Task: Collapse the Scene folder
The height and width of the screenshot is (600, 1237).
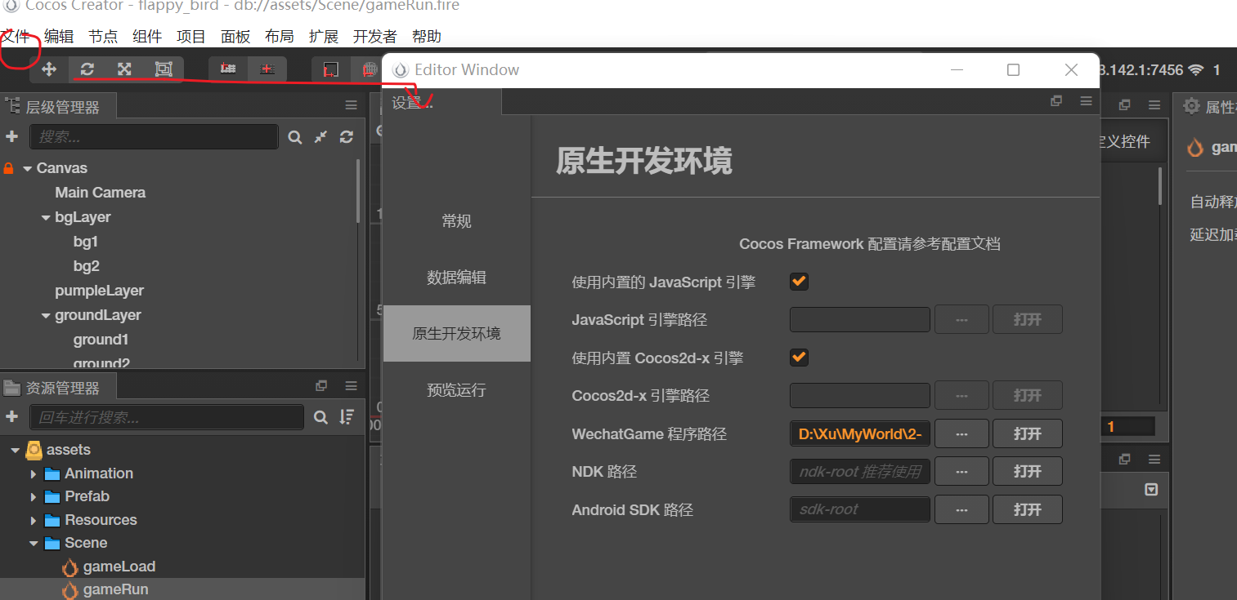Action: pyautogui.click(x=34, y=543)
